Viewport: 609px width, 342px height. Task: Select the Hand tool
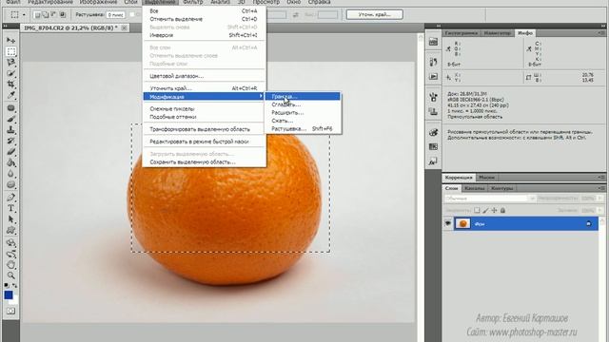(x=10, y=265)
